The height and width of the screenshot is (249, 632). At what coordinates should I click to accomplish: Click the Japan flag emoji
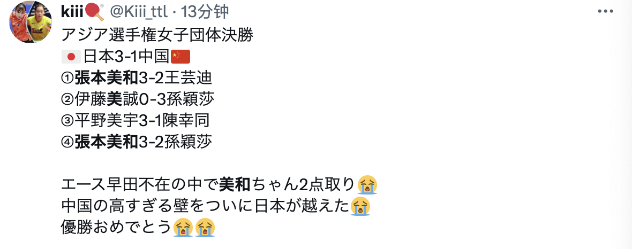[71, 57]
